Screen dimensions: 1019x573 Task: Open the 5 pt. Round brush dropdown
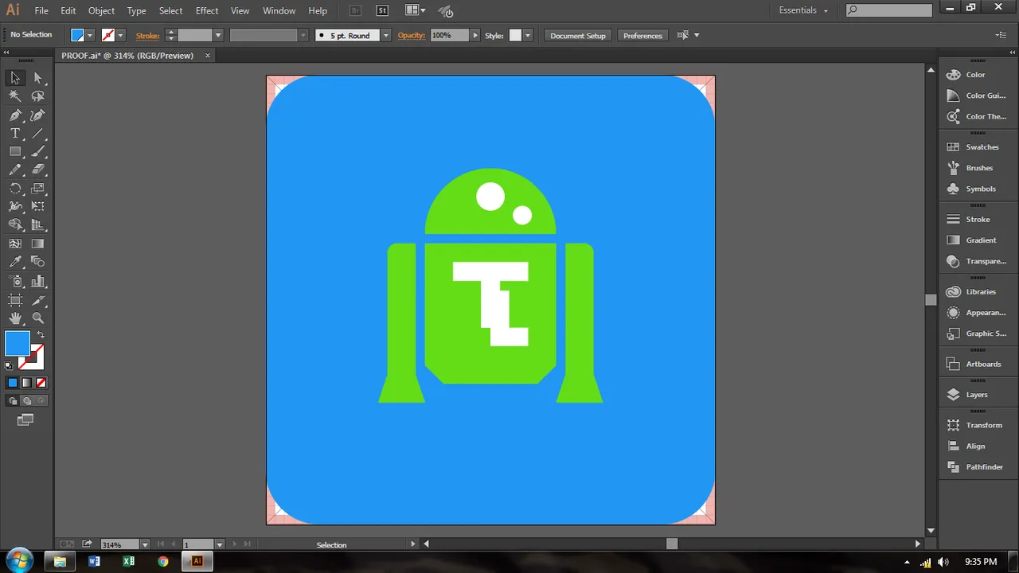(385, 35)
